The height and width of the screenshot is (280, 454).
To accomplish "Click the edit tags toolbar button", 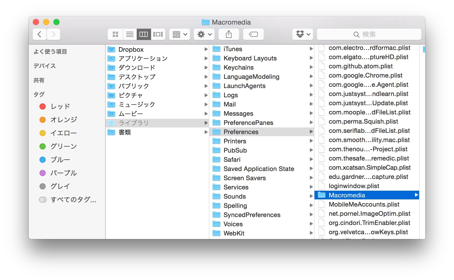I will [253, 34].
